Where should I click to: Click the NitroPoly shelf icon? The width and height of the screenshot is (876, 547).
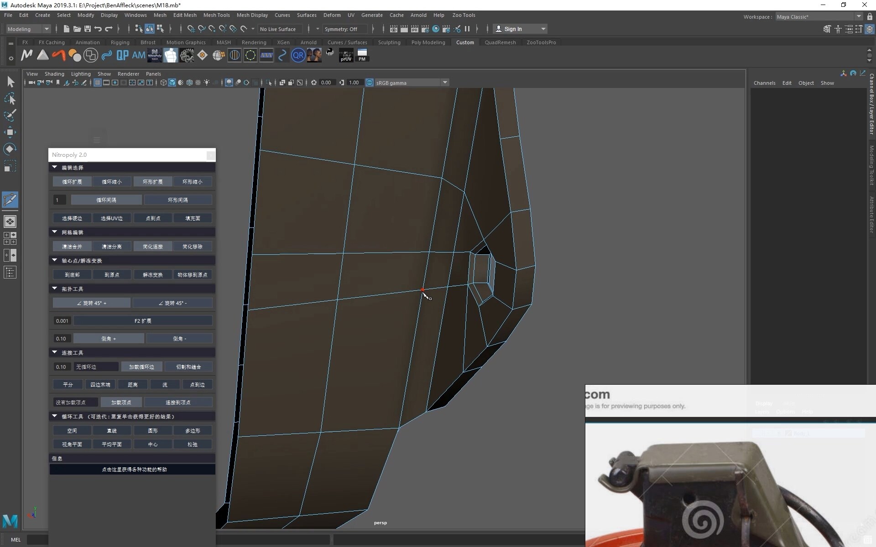tap(155, 55)
